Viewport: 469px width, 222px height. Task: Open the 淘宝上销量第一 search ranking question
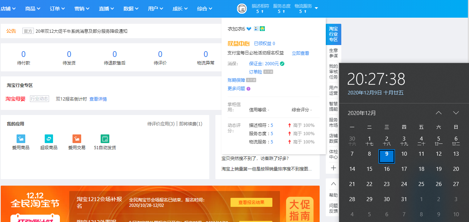267,169
